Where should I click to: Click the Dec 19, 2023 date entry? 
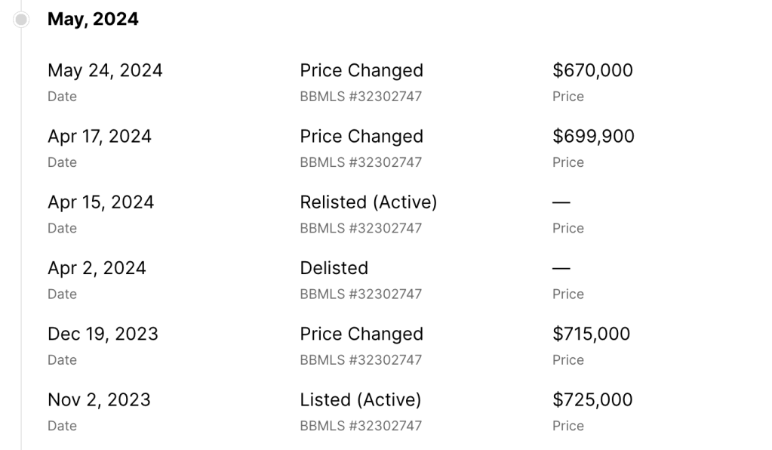pyautogui.click(x=103, y=334)
